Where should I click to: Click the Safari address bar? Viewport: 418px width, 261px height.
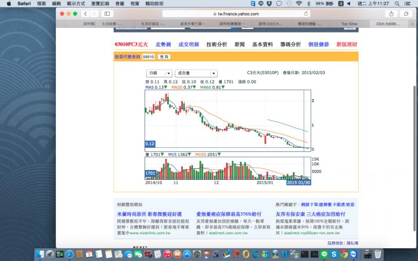236,13
